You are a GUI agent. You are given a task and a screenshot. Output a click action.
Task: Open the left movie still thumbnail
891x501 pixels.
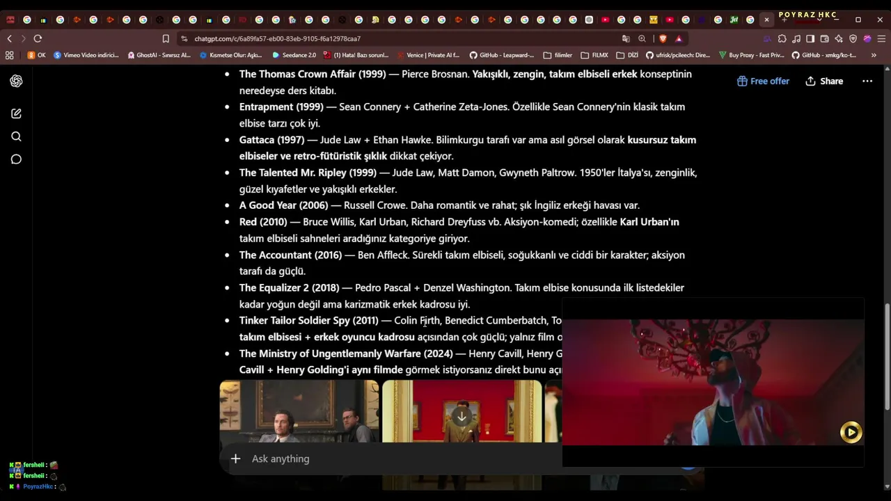pos(299,411)
